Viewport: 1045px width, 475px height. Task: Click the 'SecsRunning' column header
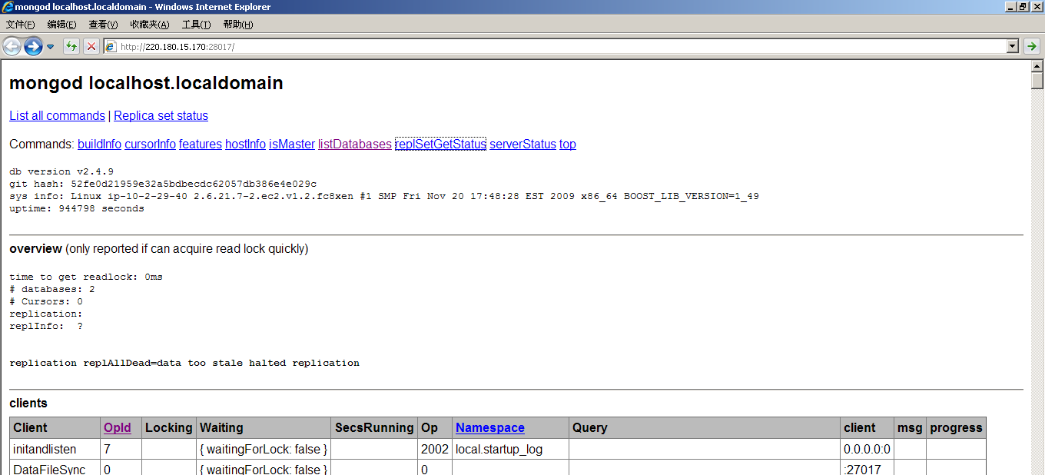coord(374,428)
